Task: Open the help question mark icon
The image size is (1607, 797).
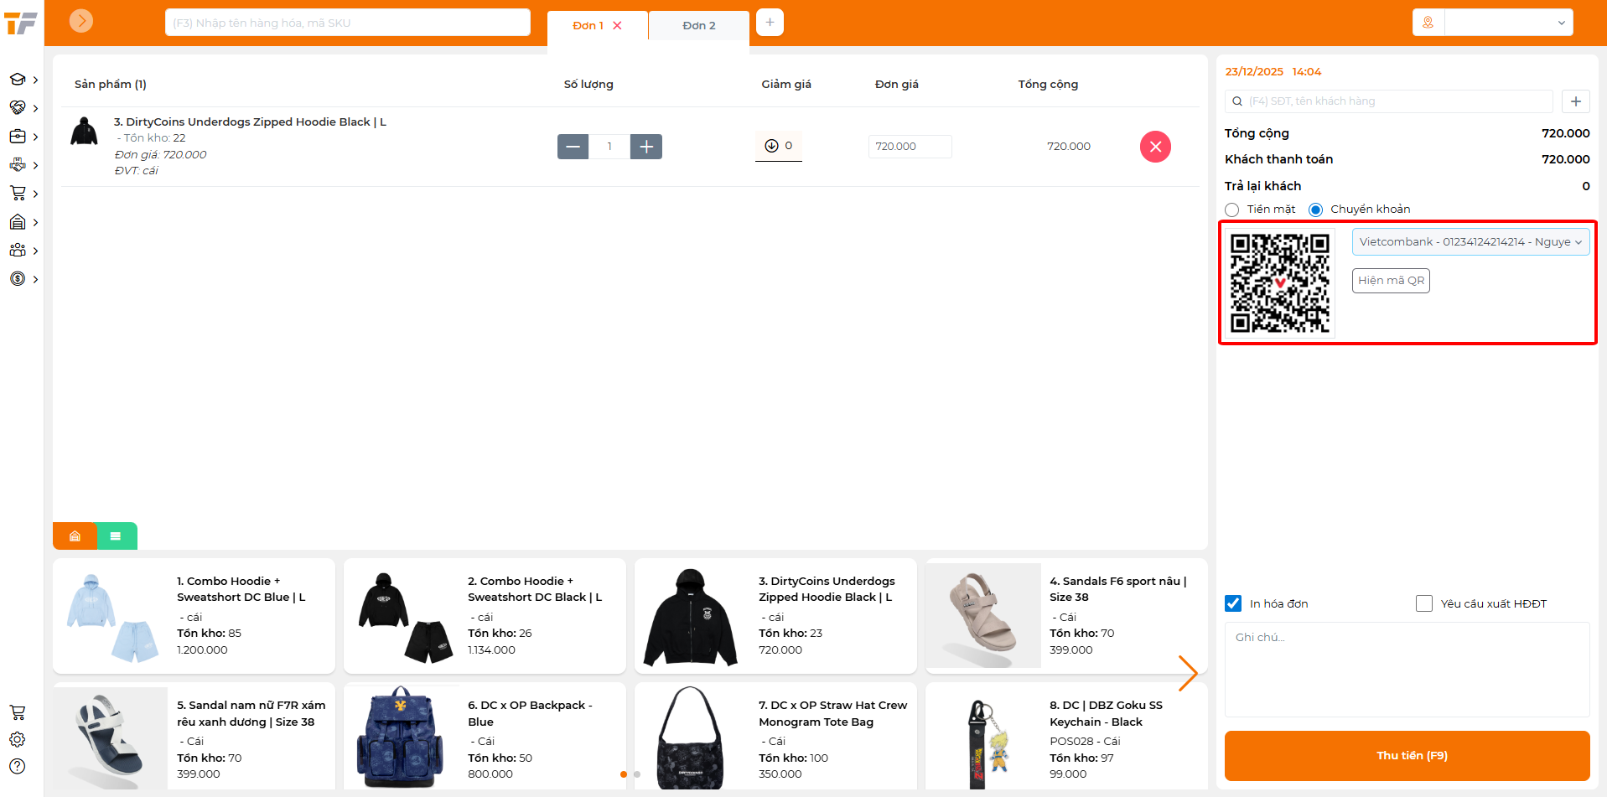Action: point(18,766)
